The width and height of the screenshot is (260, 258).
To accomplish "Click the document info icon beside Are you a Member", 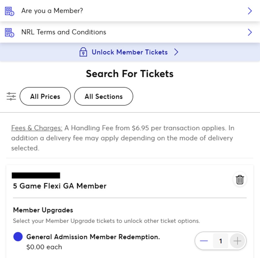I will coord(10,11).
